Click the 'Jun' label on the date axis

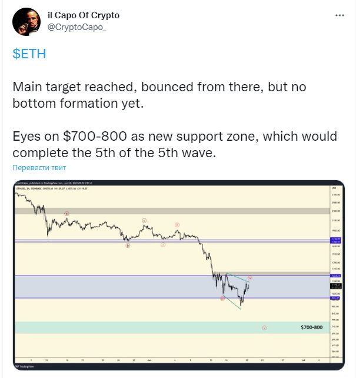click(149, 360)
